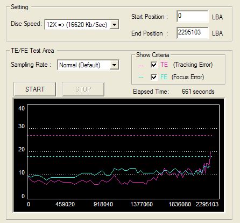Click the 1377060 x-axis label
Viewport: 240px width, 223px height.
click(142, 204)
